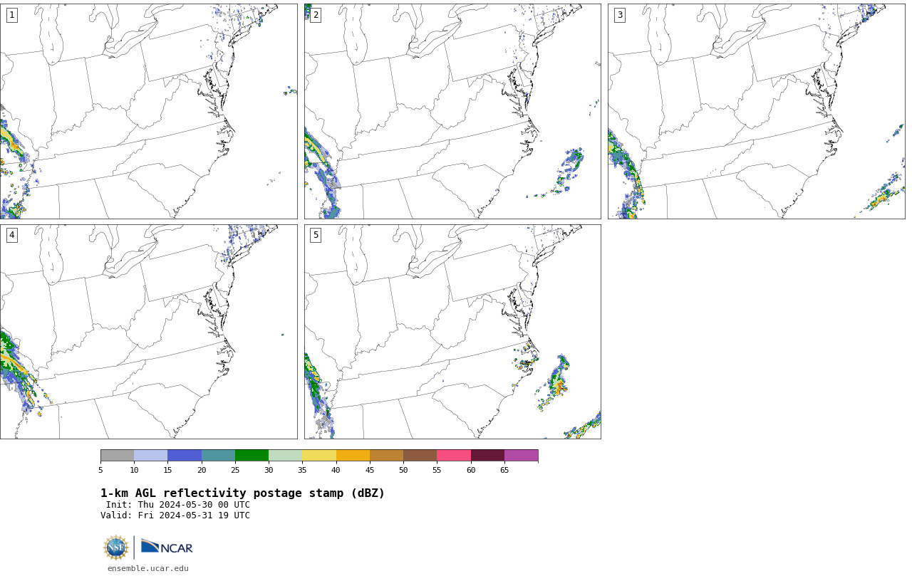Click the panel number 3 label
Screen dimensions: 912x576
[619, 15]
